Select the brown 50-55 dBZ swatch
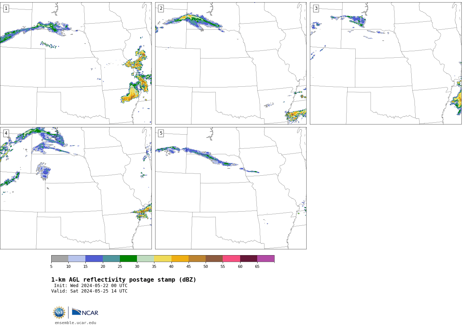The width and height of the screenshot is (465, 327). (x=214, y=259)
